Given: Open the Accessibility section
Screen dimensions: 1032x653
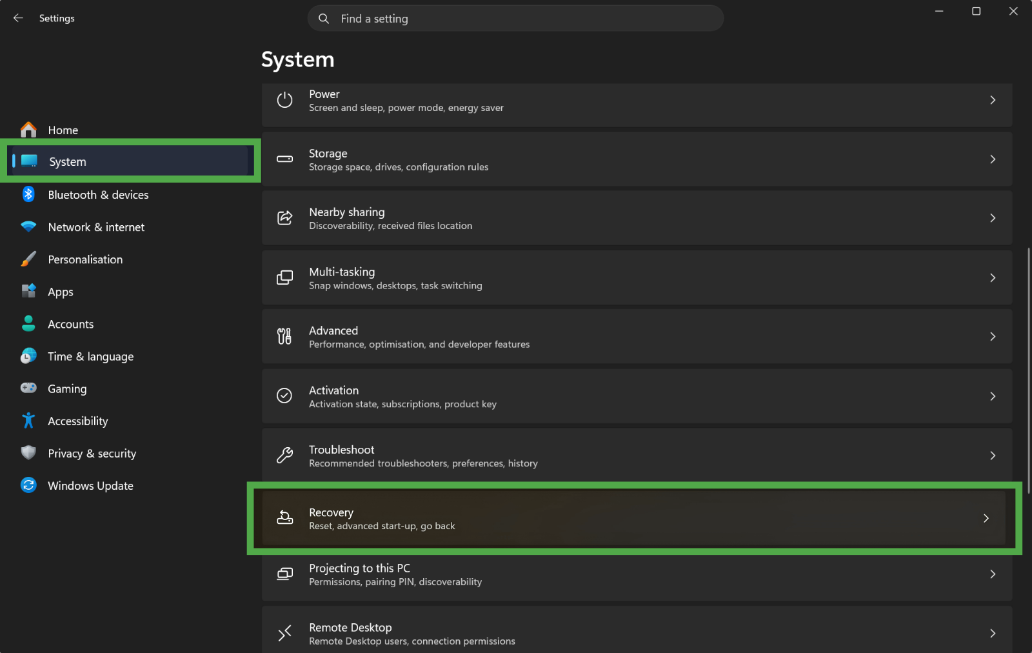Looking at the screenshot, I should tap(129, 420).
